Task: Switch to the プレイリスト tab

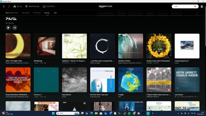Action: point(26,13)
